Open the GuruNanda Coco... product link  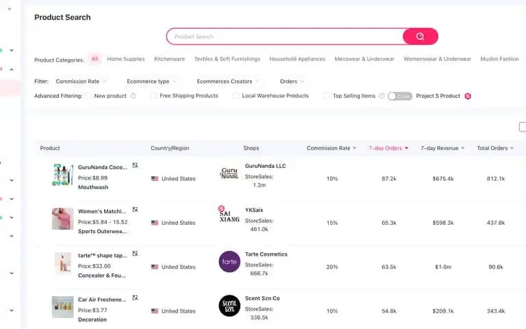103,167
